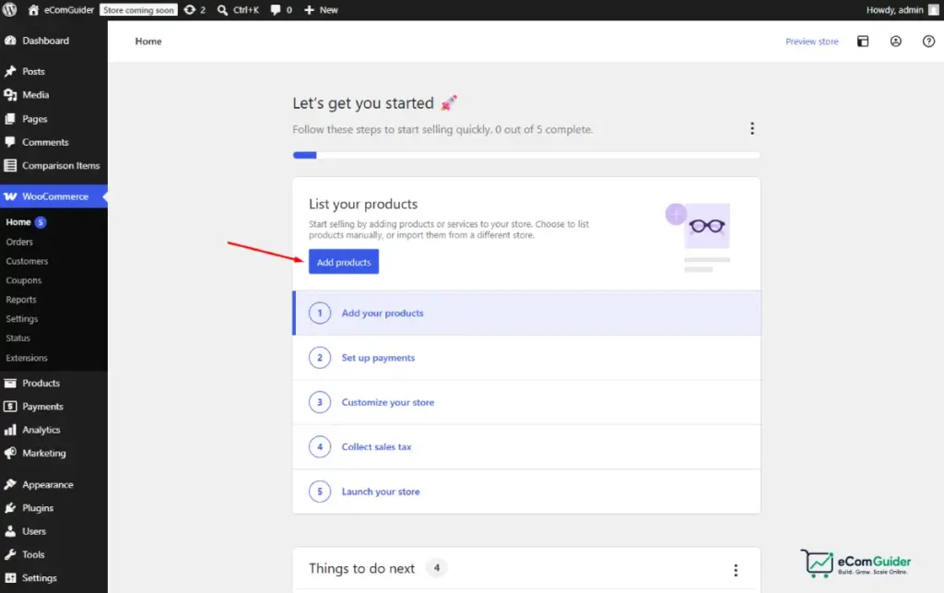Open WooCommerce Customers submenu item
The height and width of the screenshot is (593, 944).
(x=27, y=261)
